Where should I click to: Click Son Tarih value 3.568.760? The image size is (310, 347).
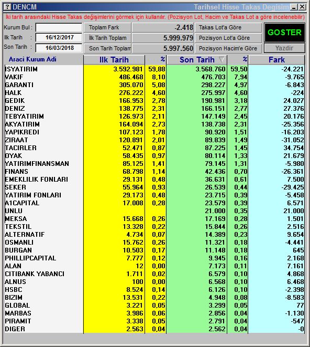211,69
